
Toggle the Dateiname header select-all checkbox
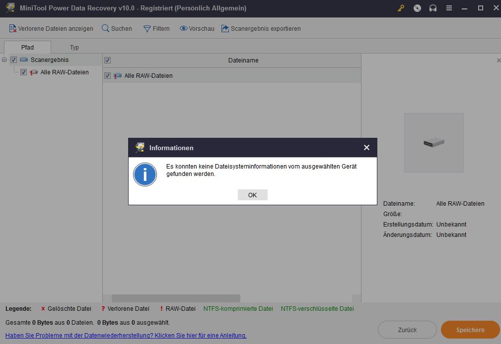pyautogui.click(x=108, y=60)
